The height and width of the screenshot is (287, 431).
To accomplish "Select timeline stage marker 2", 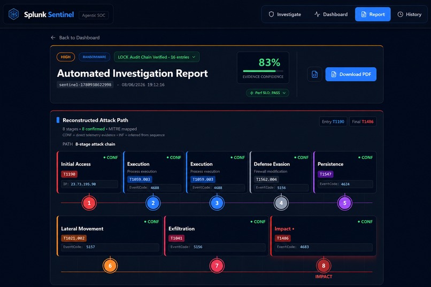I will [153, 203].
